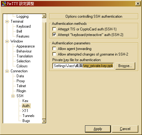Select the Colours category

tap(22, 66)
